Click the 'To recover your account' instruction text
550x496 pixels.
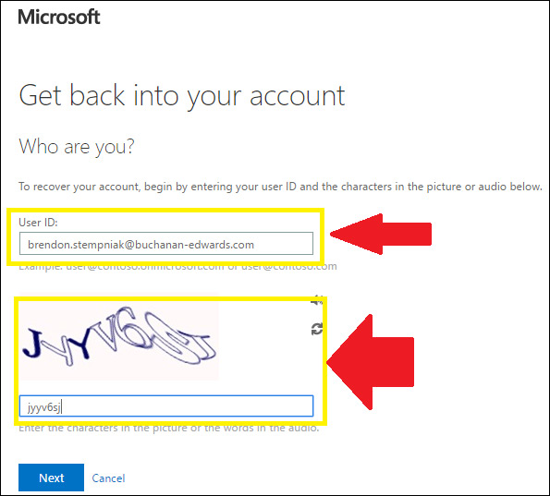coord(280,187)
